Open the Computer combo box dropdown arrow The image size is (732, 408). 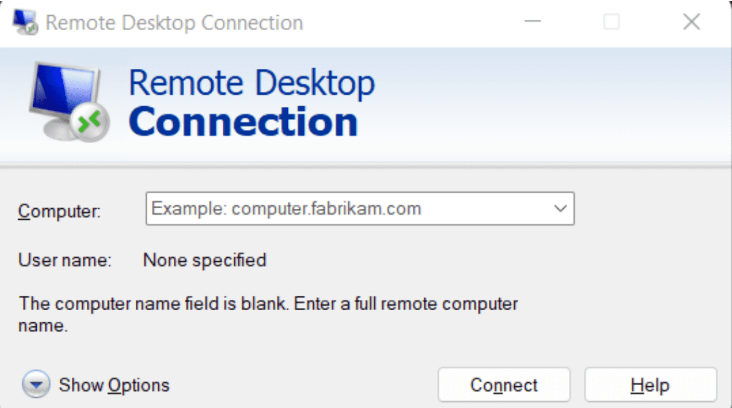(x=560, y=209)
